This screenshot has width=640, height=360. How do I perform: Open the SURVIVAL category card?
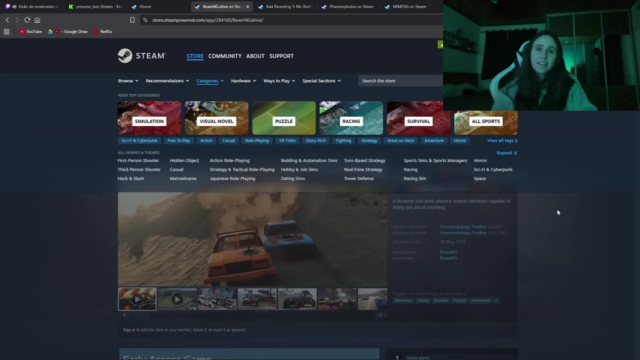(x=418, y=118)
